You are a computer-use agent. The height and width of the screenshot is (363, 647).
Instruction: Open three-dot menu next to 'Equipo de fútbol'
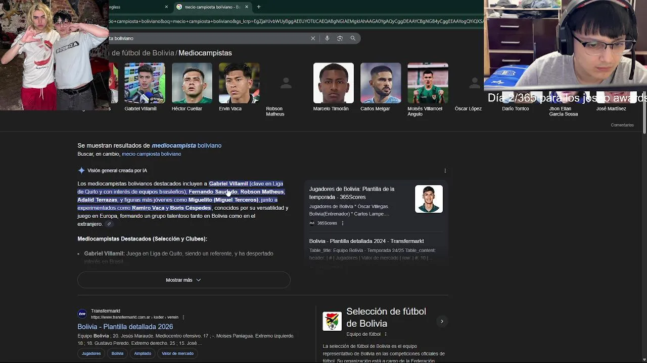(386, 334)
